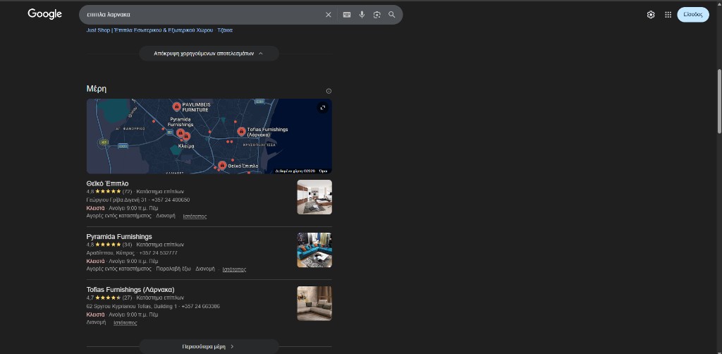Collapse sponsored results via Απόκρυψη χορηγούμενων αποτελεσμάτων
The image size is (722, 354).
[209, 54]
